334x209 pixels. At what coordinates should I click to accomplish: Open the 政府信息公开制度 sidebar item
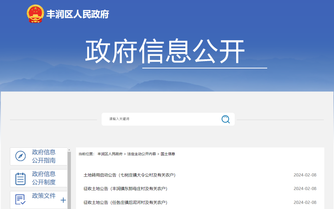(44, 178)
